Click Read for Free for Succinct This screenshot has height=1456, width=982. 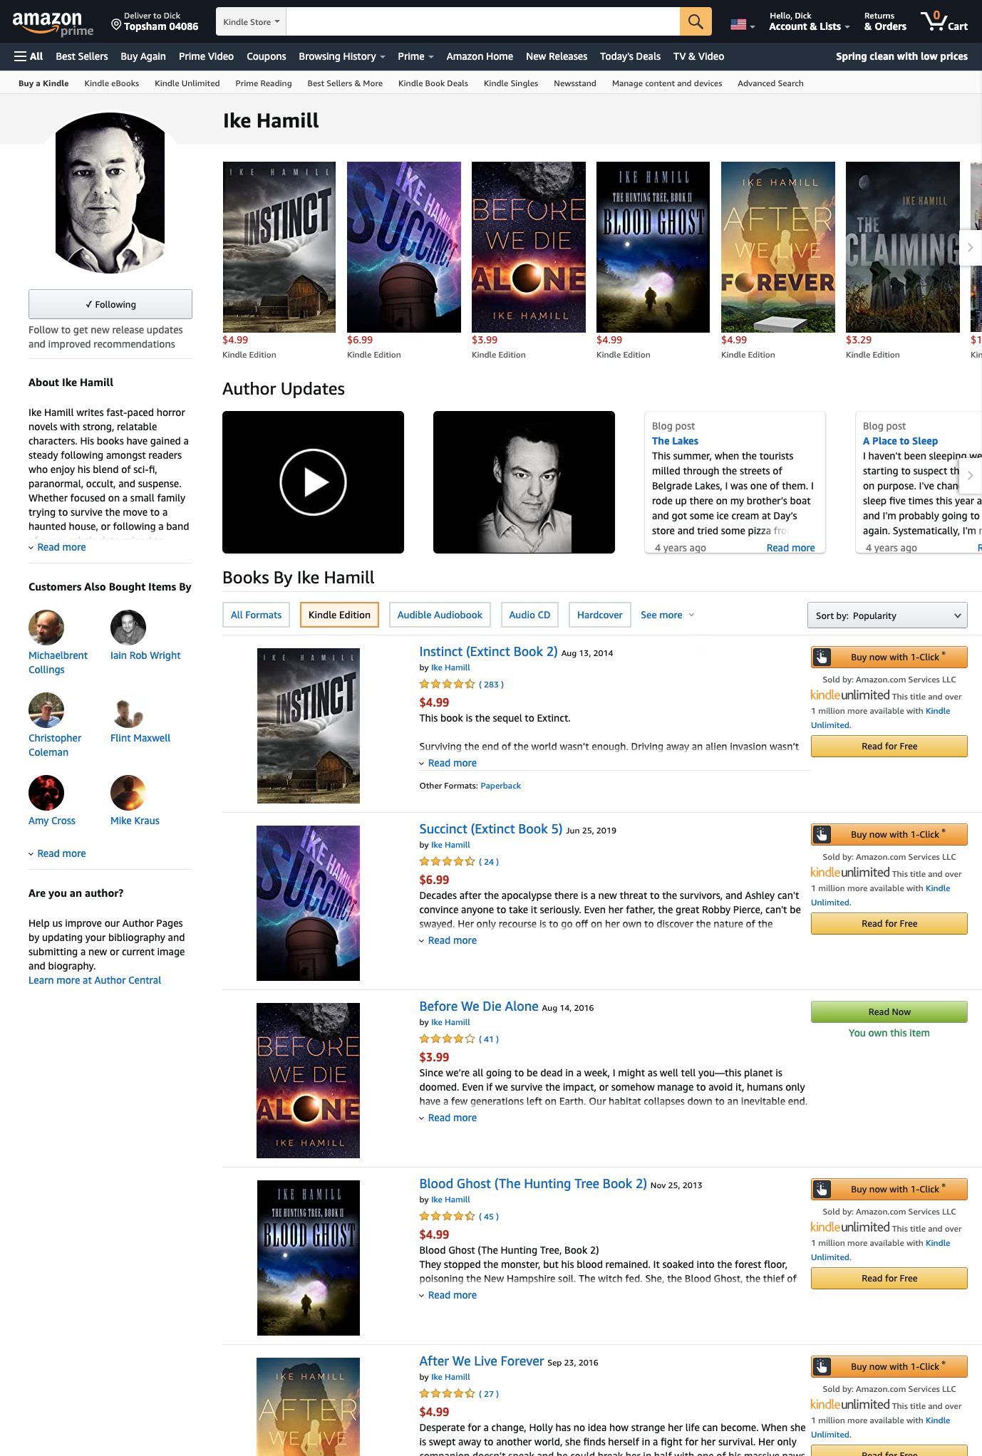click(889, 923)
